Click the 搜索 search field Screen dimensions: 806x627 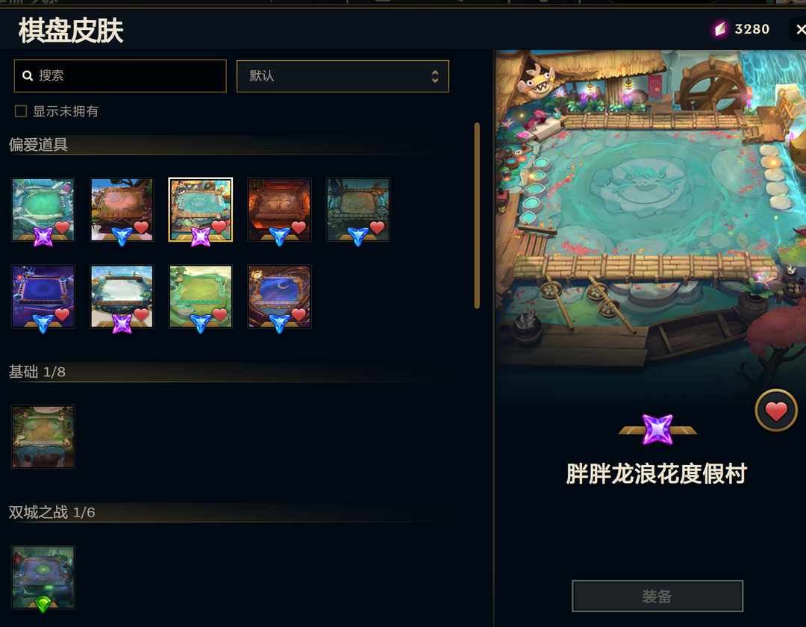point(120,76)
